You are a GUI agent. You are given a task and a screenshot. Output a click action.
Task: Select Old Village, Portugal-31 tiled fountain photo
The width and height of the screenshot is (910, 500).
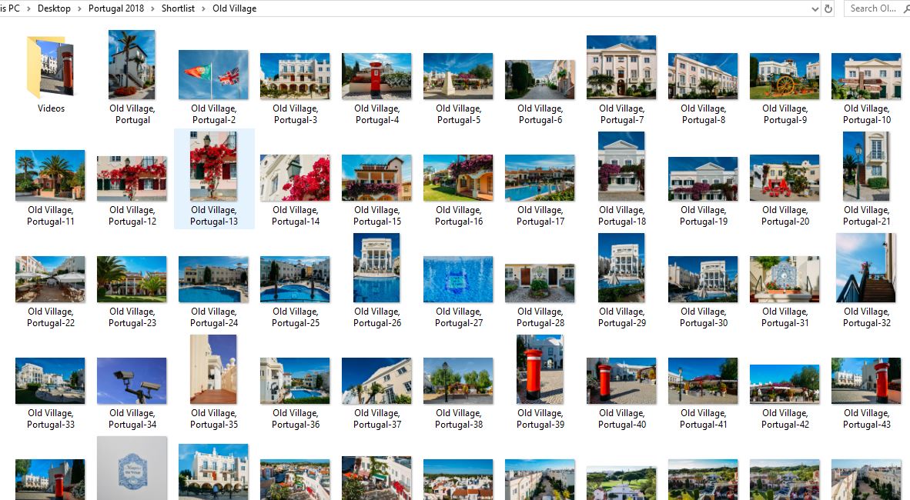coord(785,279)
